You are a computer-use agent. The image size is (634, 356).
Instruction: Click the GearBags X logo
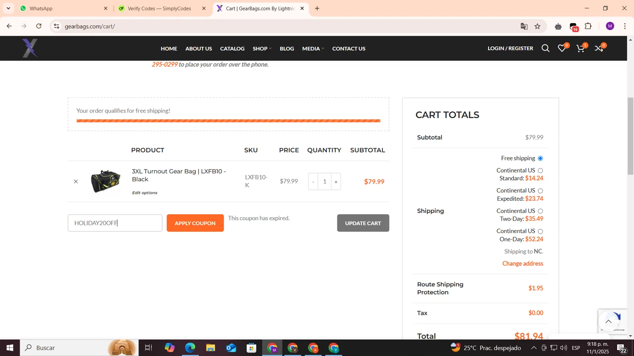pyautogui.click(x=30, y=48)
